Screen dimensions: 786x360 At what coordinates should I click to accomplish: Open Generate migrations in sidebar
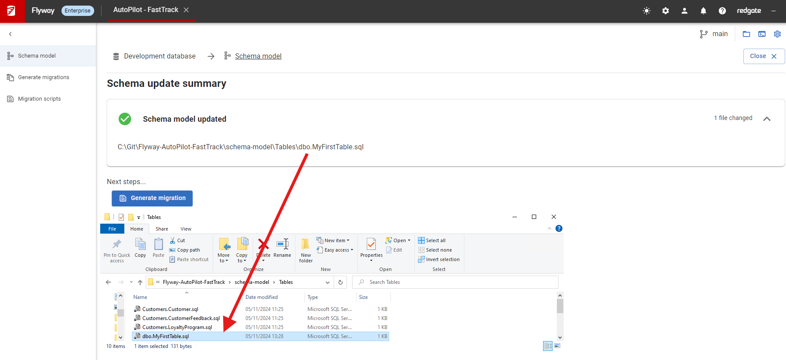[43, 77]
